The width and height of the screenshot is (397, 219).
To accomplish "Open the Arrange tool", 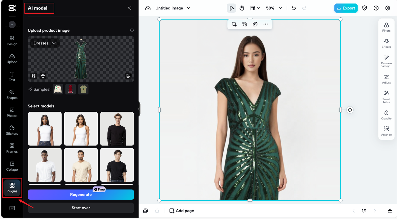I will click(x=386, y=131).
